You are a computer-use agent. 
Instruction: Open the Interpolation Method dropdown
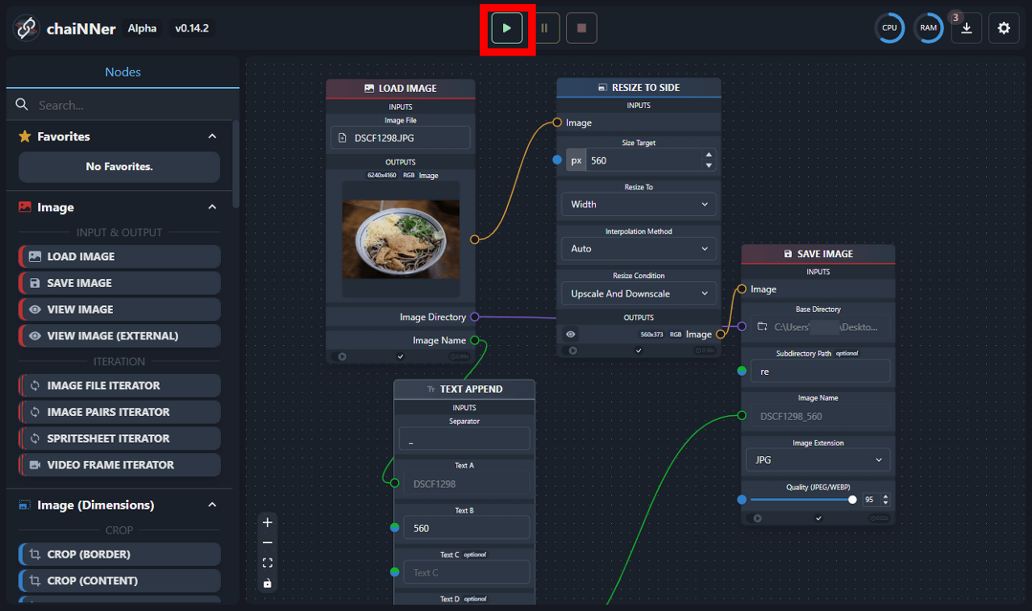639,249
